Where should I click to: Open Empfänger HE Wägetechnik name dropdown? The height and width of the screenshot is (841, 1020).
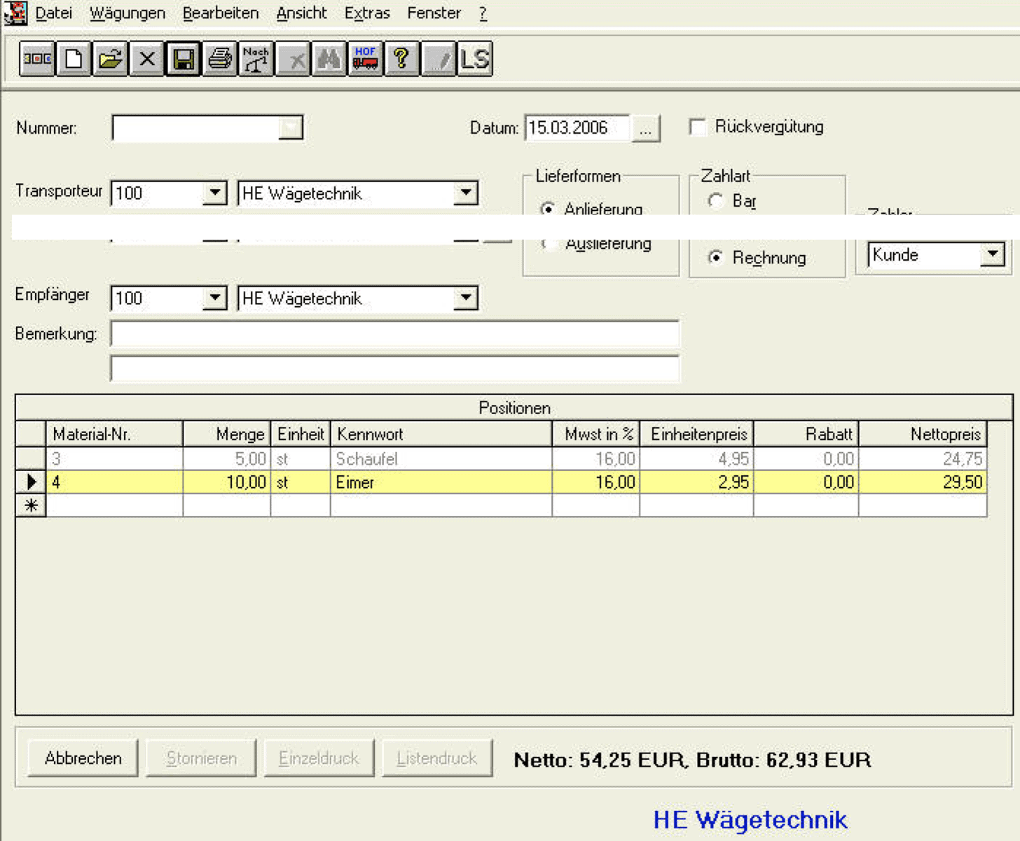coord(466,298)
